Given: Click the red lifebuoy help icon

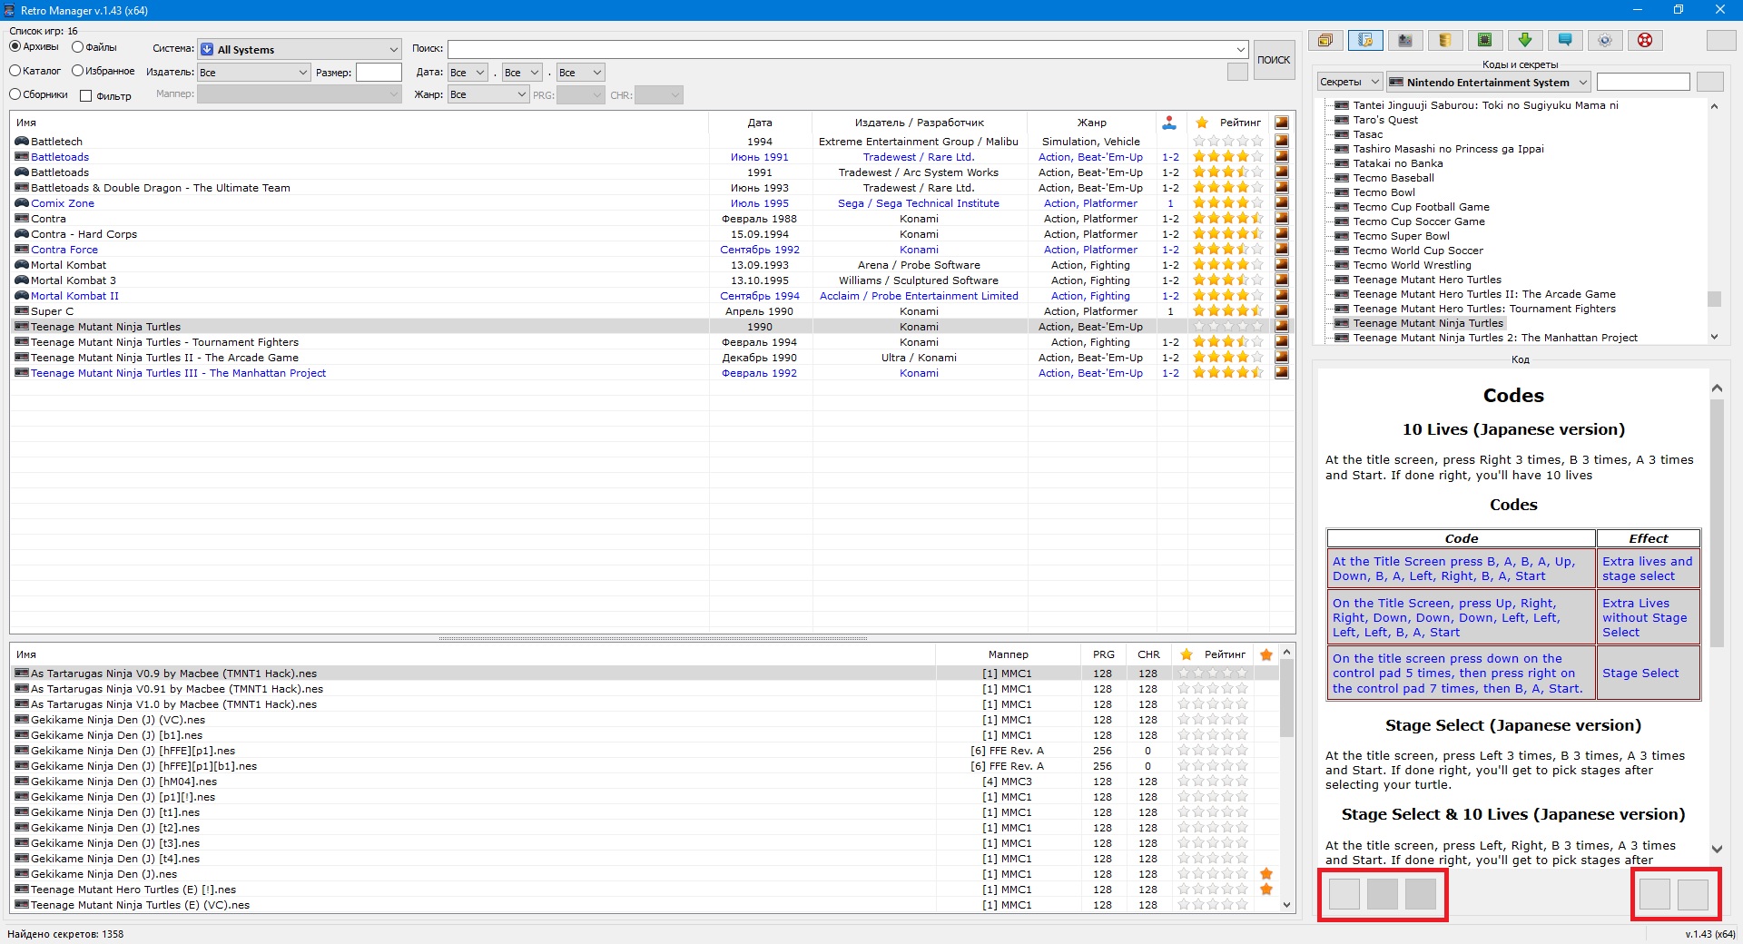Looking at the screenshot, I should [1645, 40].
